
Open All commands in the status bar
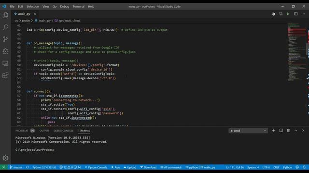(171, 167)
